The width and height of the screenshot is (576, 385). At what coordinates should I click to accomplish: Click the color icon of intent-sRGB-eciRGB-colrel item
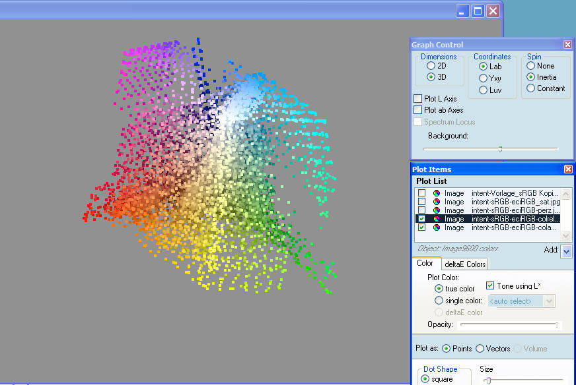[437, 219]
